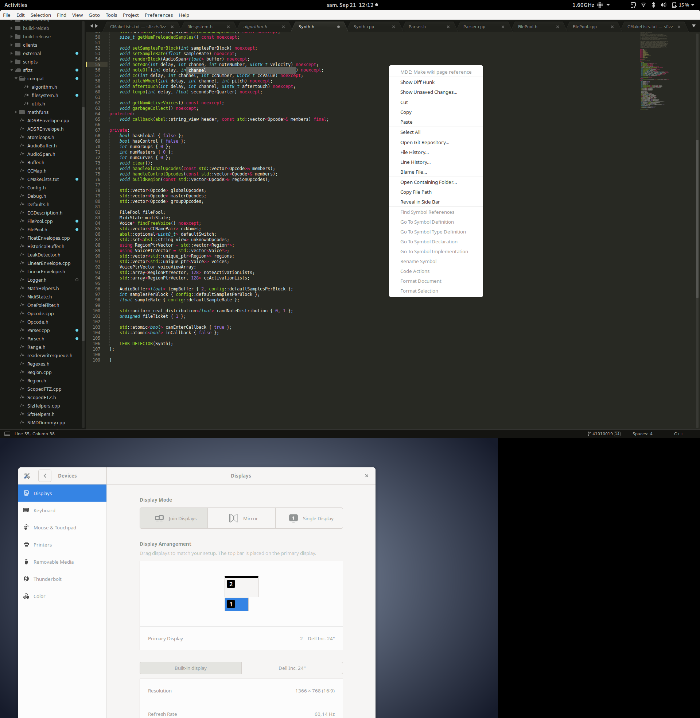The width and height of the screenshot is (700, 718).
Task: Collapse the compat folder
Action: click(16, 78)
